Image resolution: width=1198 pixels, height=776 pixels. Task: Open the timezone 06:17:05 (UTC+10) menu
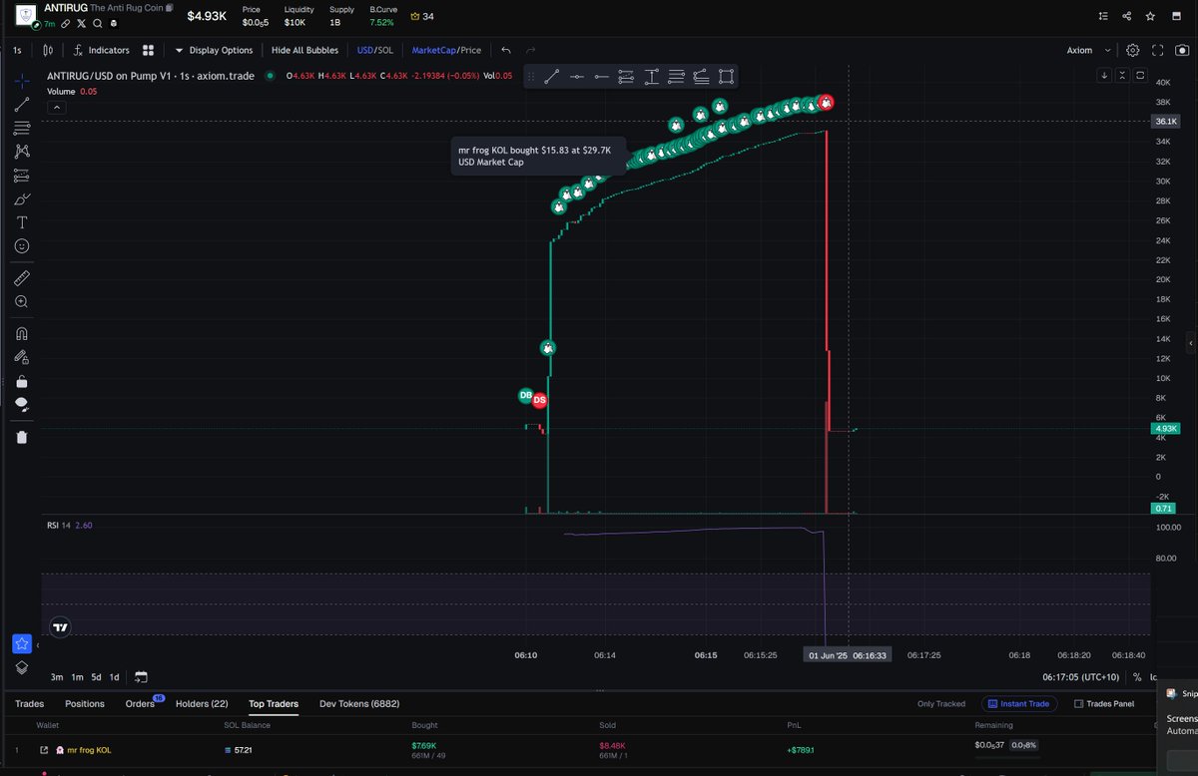1082,677
